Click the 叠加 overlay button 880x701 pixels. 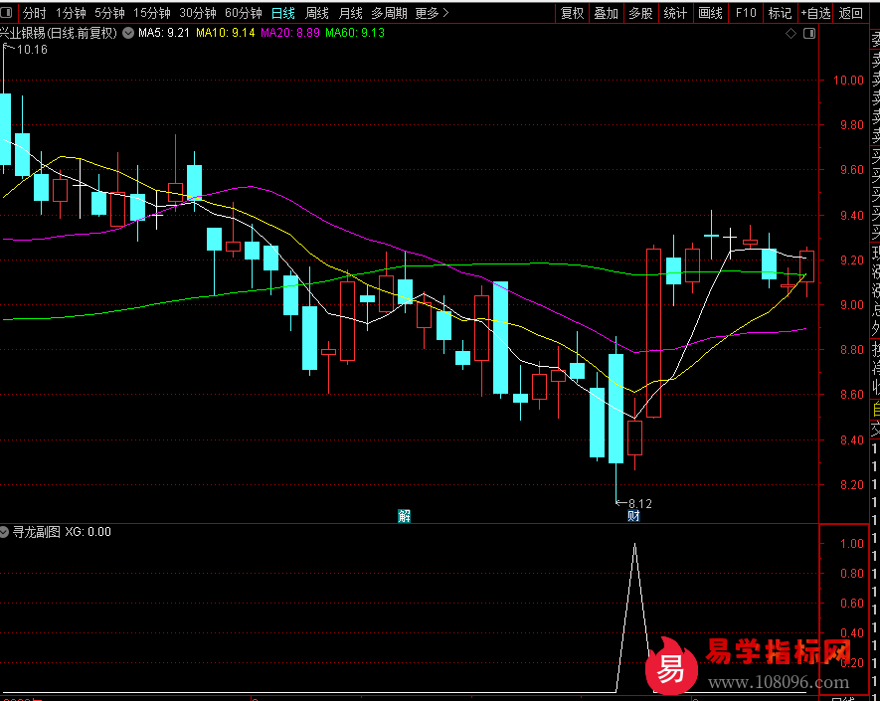tap(607, 13)
